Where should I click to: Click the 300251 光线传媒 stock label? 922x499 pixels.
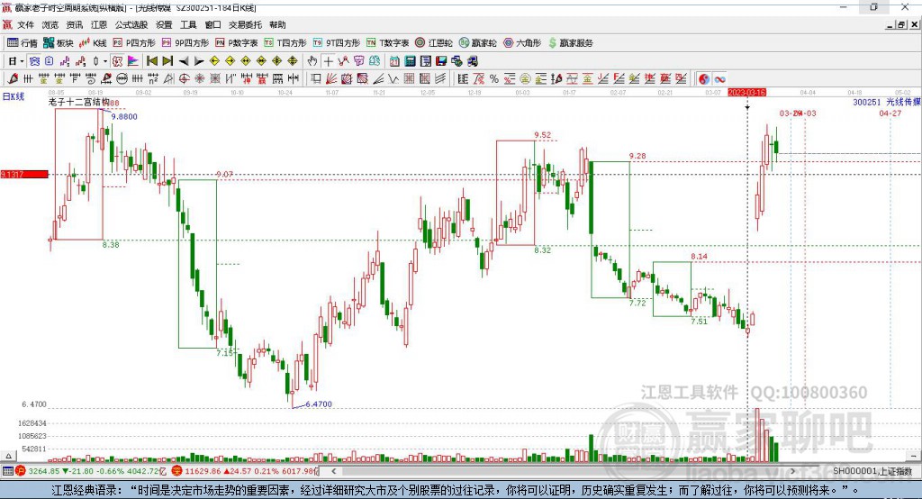887,102
